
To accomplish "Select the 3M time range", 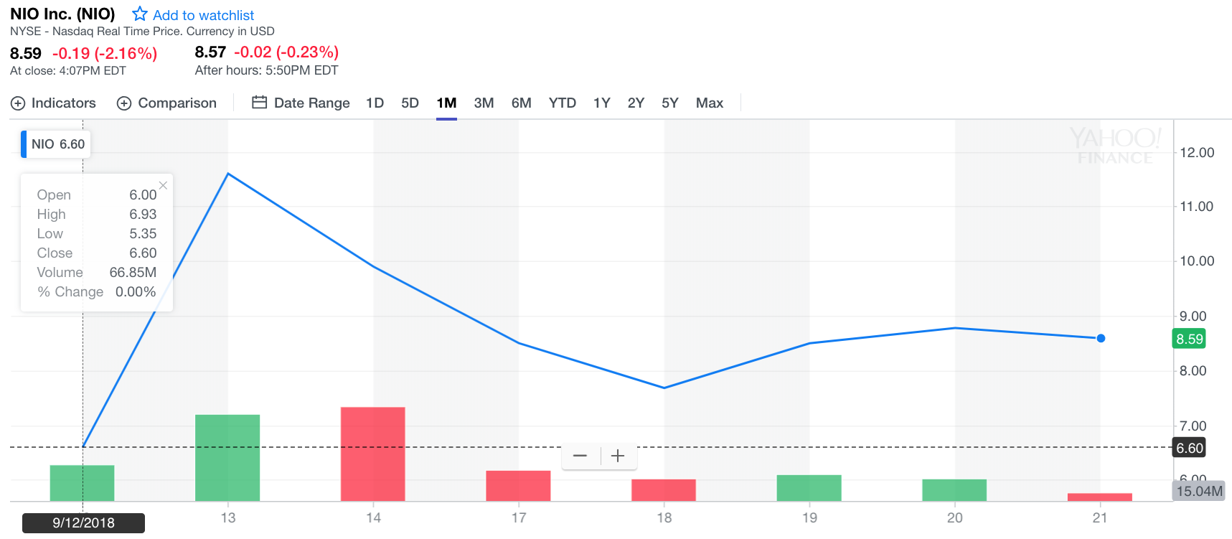I will click(484, 103).
